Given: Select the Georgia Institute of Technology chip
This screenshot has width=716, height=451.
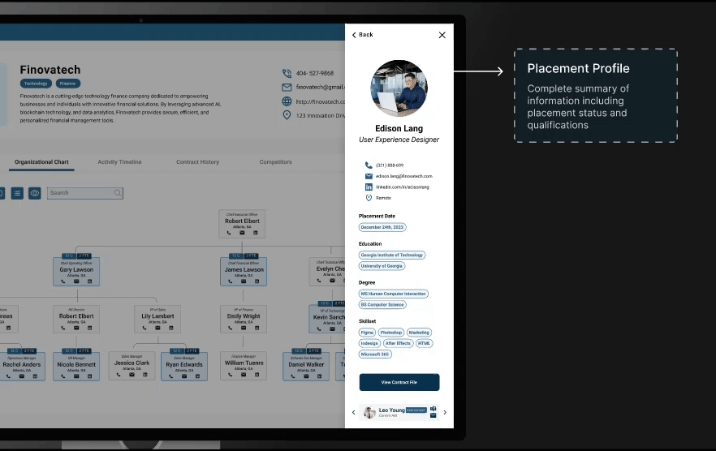Looking at the screenshot, I should [392, 256].
